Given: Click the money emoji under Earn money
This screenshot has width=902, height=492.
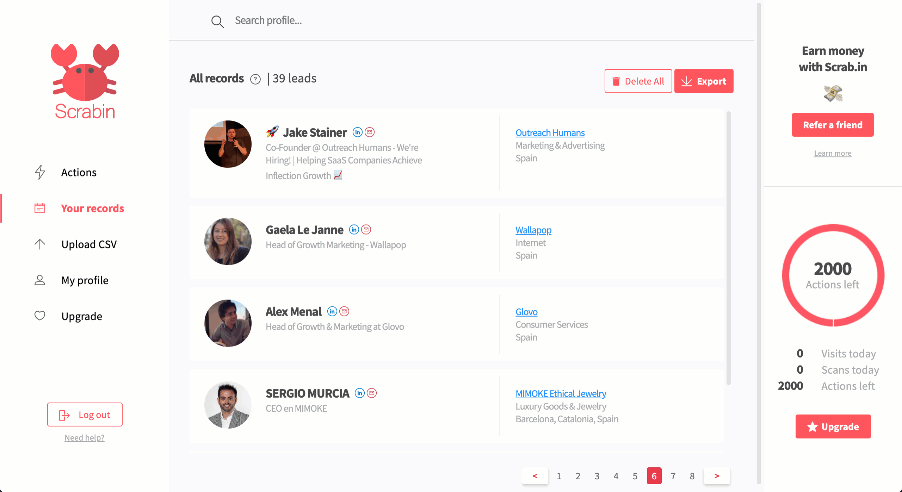Looking at the screenshot, I should tap(833, 94).
